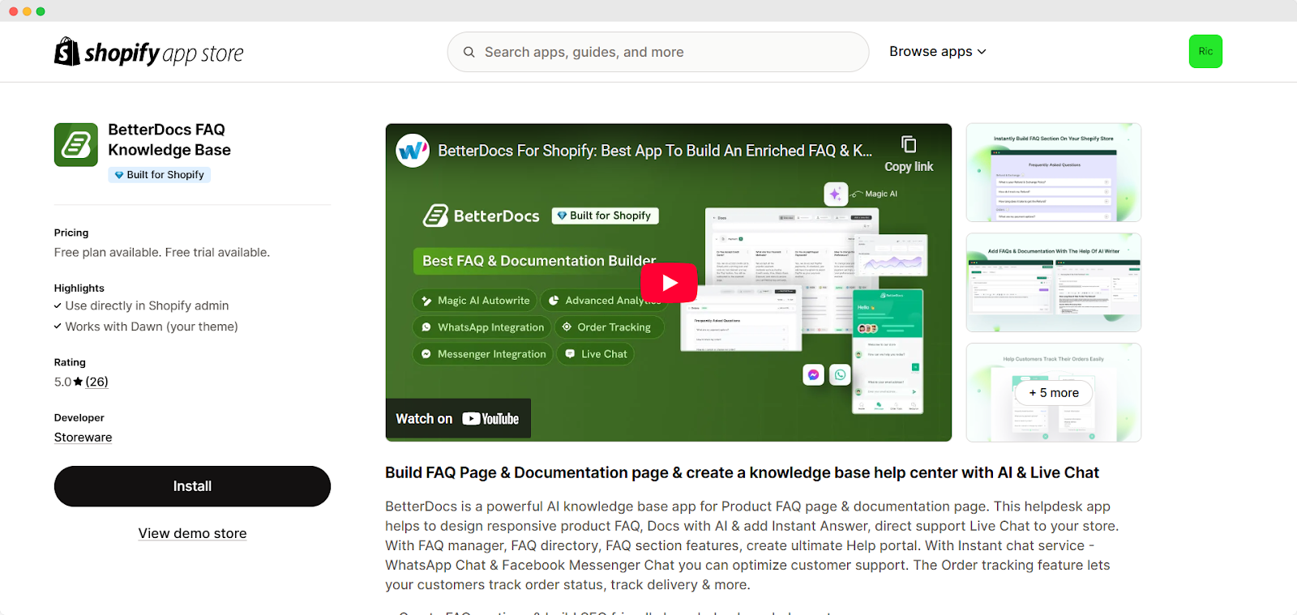Click the BetterDocs logo inside video
This screenshot has height=615, width=1297.
point(482,216)
